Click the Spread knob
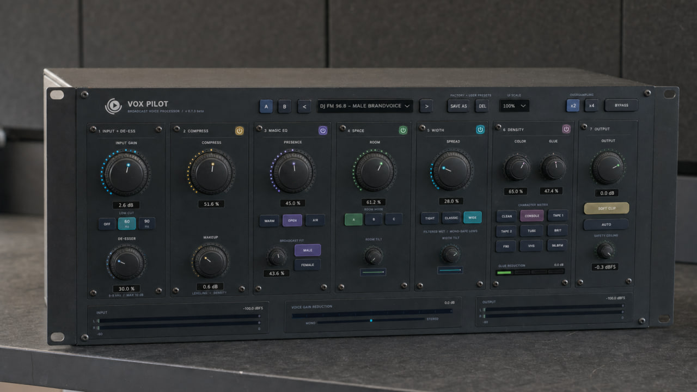697x392 pixels. pyautogui.click(x=452, y=169)
